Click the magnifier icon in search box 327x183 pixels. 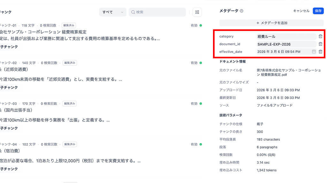click(133, 12)
